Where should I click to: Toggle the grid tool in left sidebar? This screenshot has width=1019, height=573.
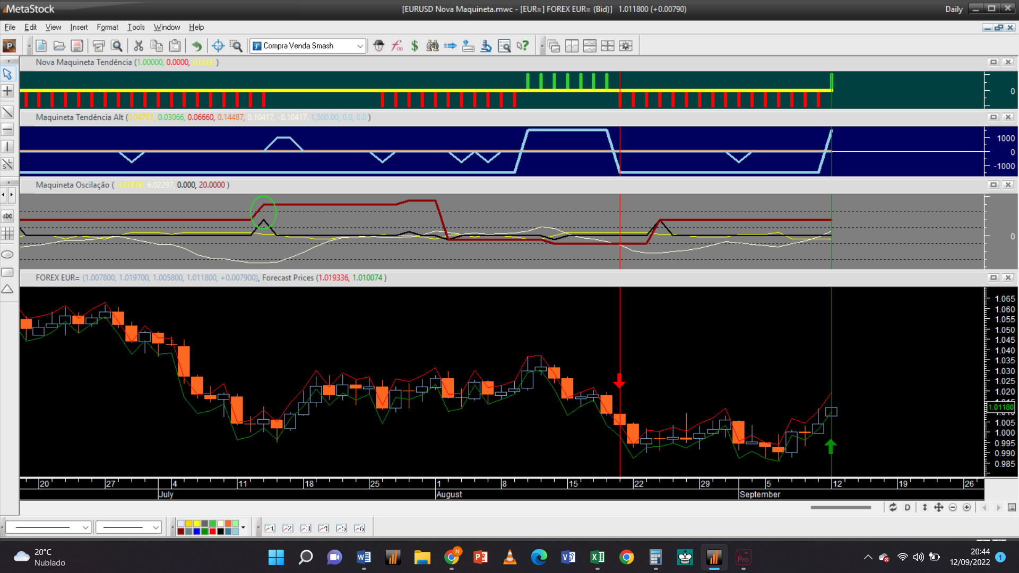[7, 233]
